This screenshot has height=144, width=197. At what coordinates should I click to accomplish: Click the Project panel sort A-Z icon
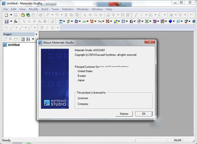point(28,39)
